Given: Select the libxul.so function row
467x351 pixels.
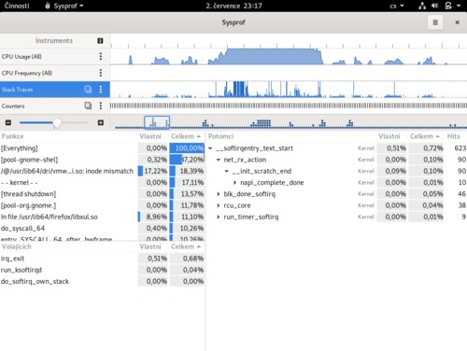Looking at the screenshot, I should pos(102,217).
